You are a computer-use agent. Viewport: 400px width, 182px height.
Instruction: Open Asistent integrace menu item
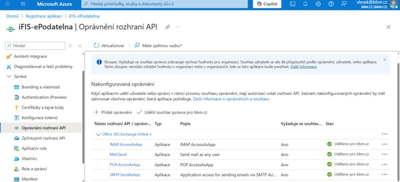point(30,56)
